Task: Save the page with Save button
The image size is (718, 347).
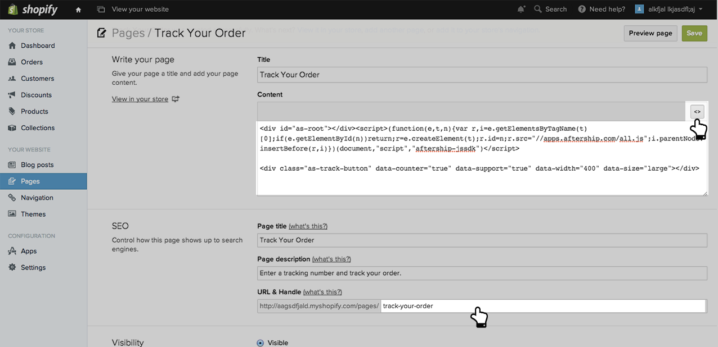Action: click(694, 33)
